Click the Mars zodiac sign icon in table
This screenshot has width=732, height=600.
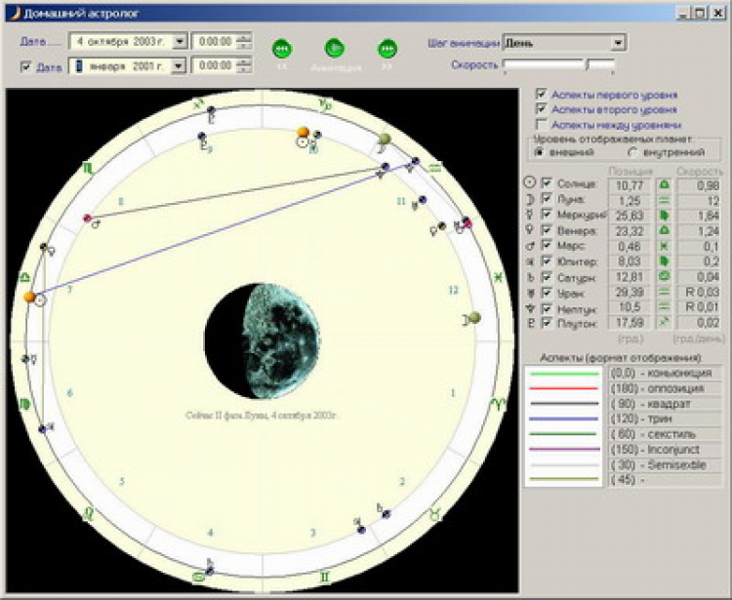click(664, 246)
